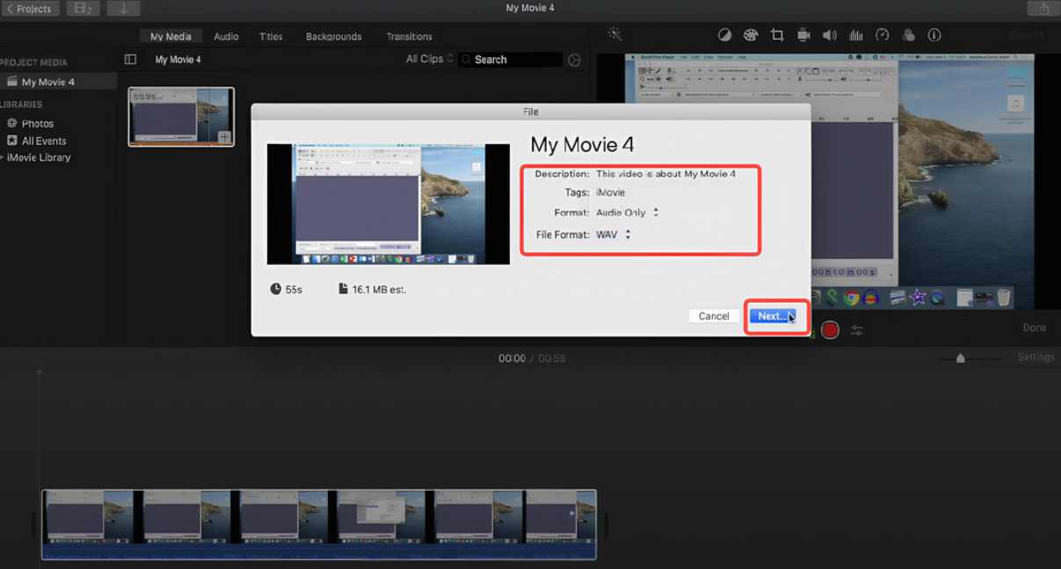This screenshot has height=569, width=1061.
Task: Open timeline Settings
Action: tap(1036, 357)
